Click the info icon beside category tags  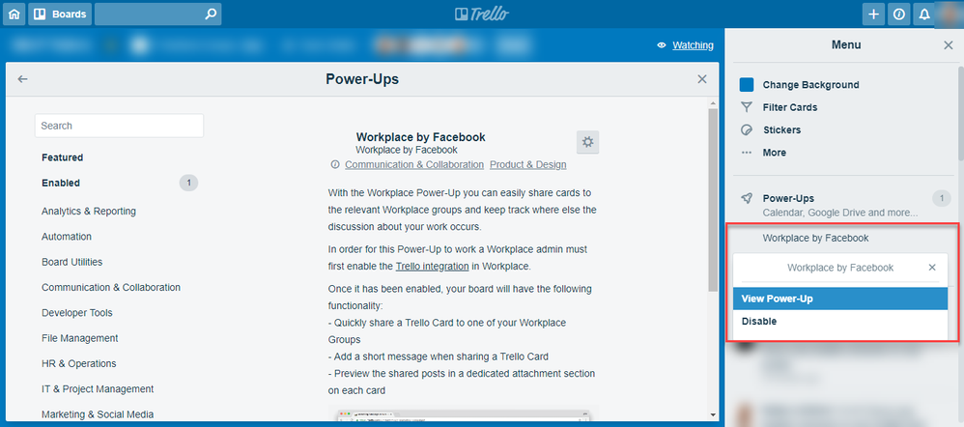coord(335,164)
